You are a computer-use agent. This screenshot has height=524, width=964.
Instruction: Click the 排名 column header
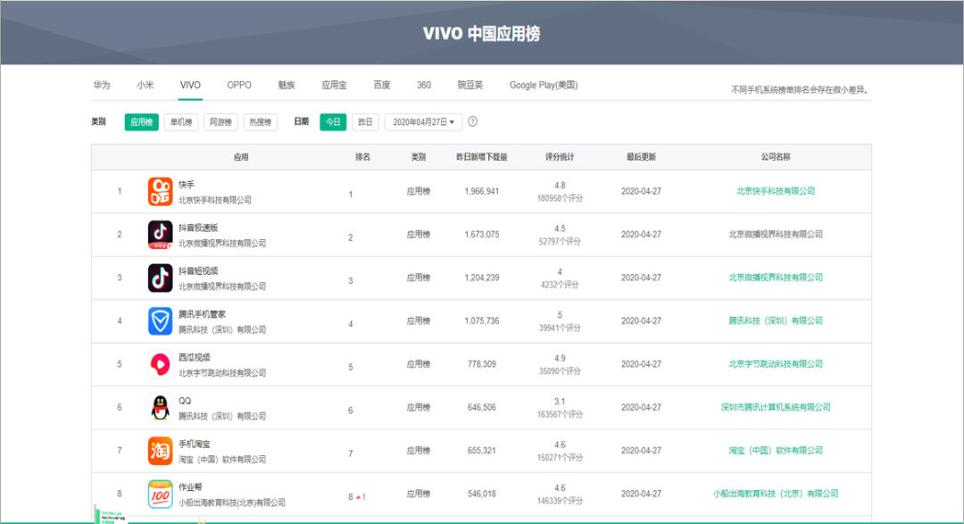[x=362, y=157]
